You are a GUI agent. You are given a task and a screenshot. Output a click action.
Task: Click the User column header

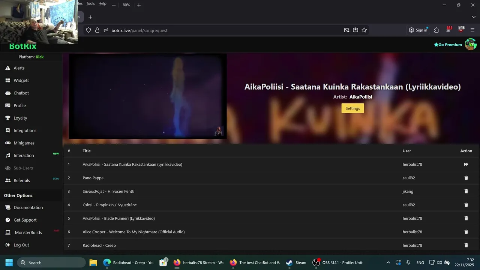tap(407, 151)
